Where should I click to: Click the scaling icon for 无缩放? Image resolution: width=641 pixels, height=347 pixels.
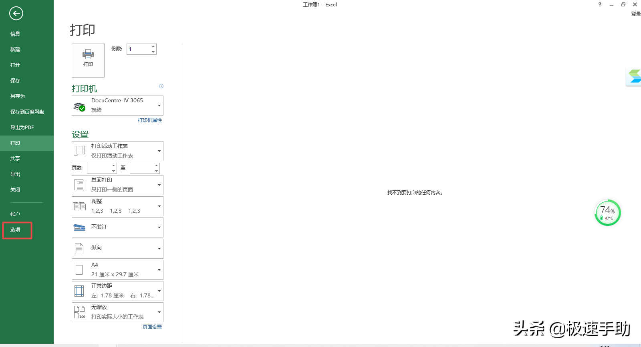(79, 312)
